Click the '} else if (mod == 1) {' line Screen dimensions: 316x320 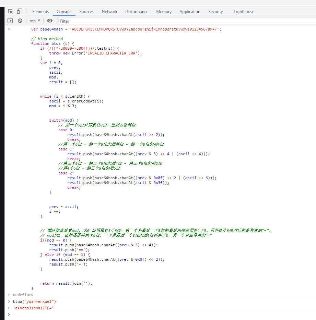tap(65, 255)
